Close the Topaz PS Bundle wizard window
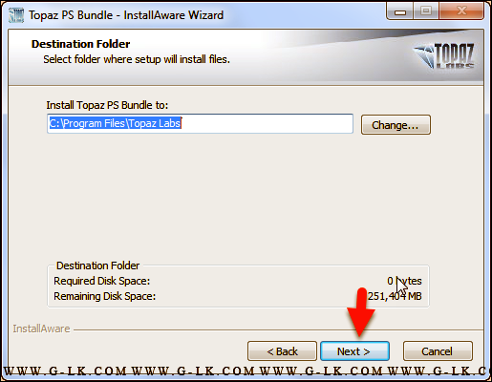 pyautogui.click(x=461, y=11)
